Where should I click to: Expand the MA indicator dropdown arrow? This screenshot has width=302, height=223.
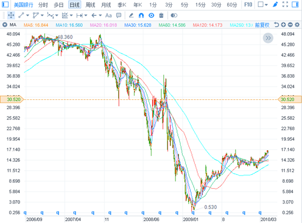[5, 25]
